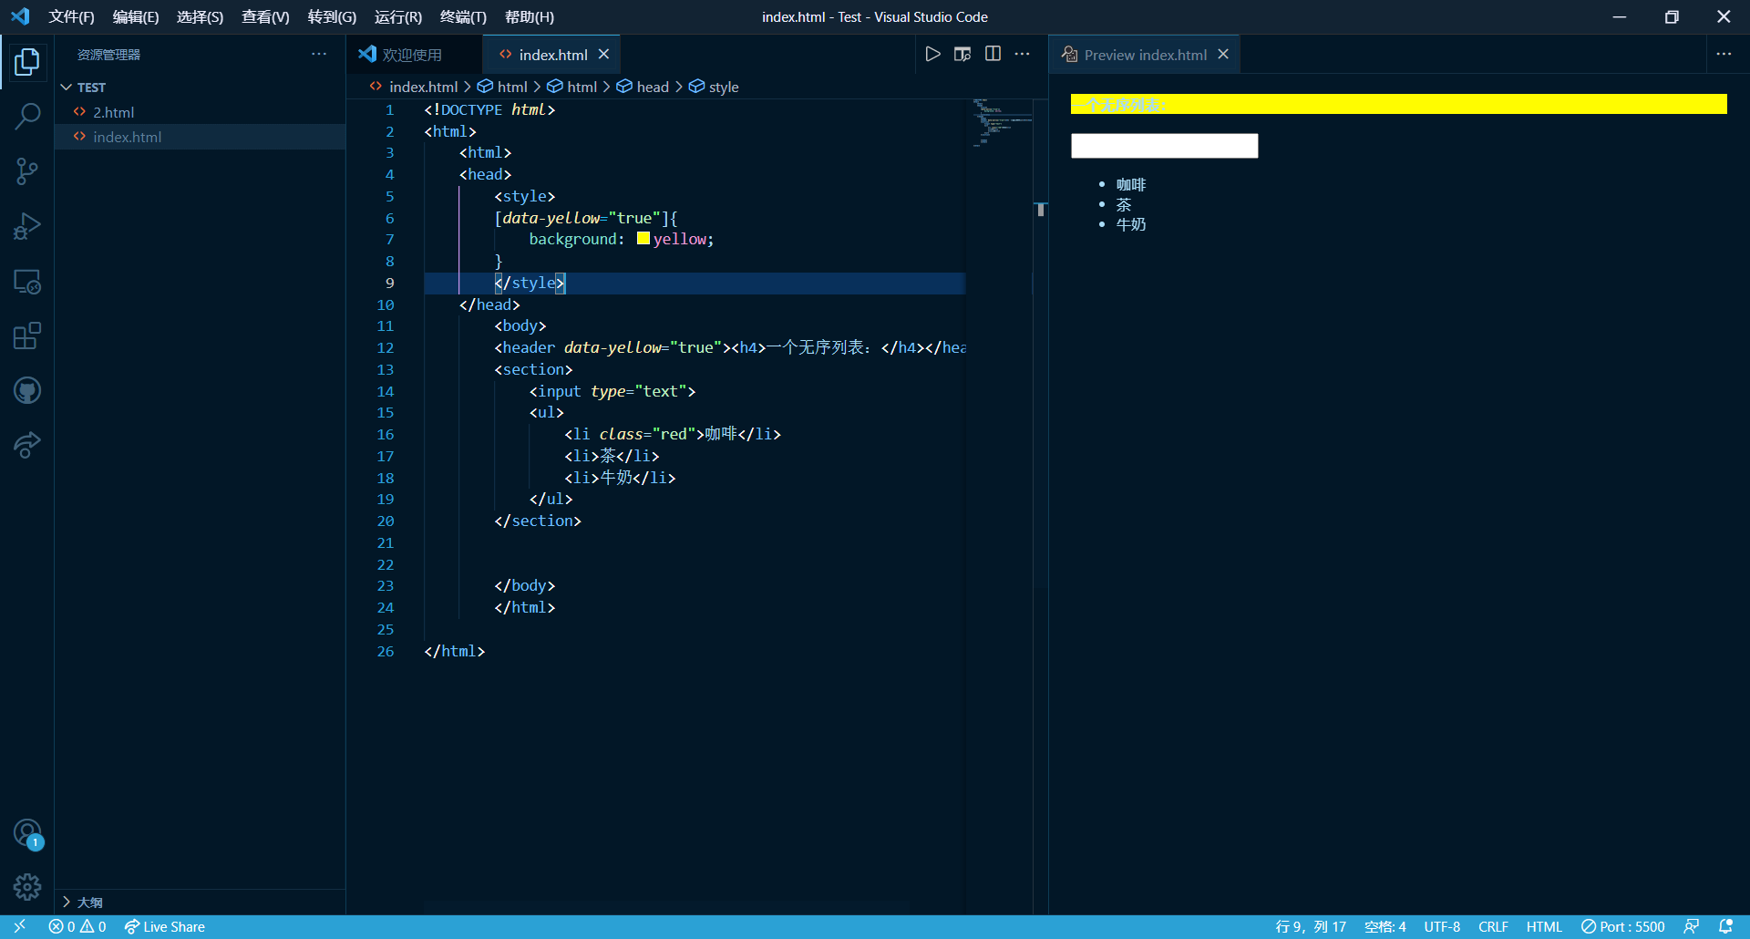
Task: Open editor More Actions ellipsis menu
Action: coord(1023,55)
